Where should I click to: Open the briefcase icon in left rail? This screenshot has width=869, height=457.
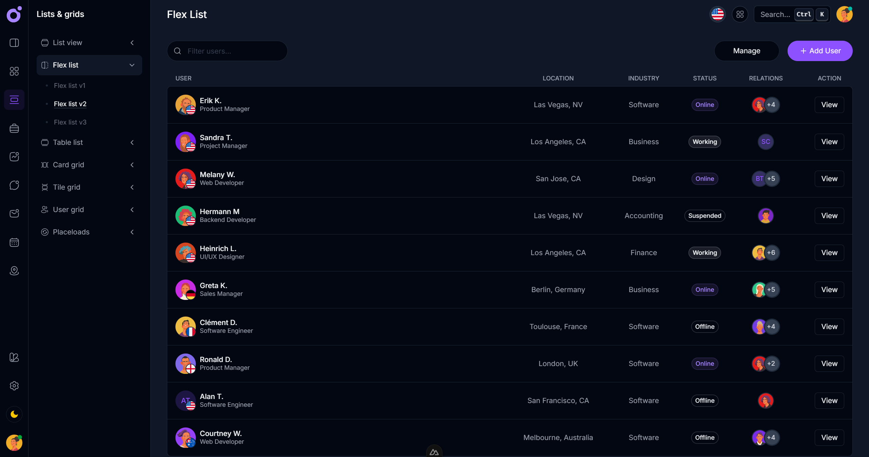tap(14, 128)
